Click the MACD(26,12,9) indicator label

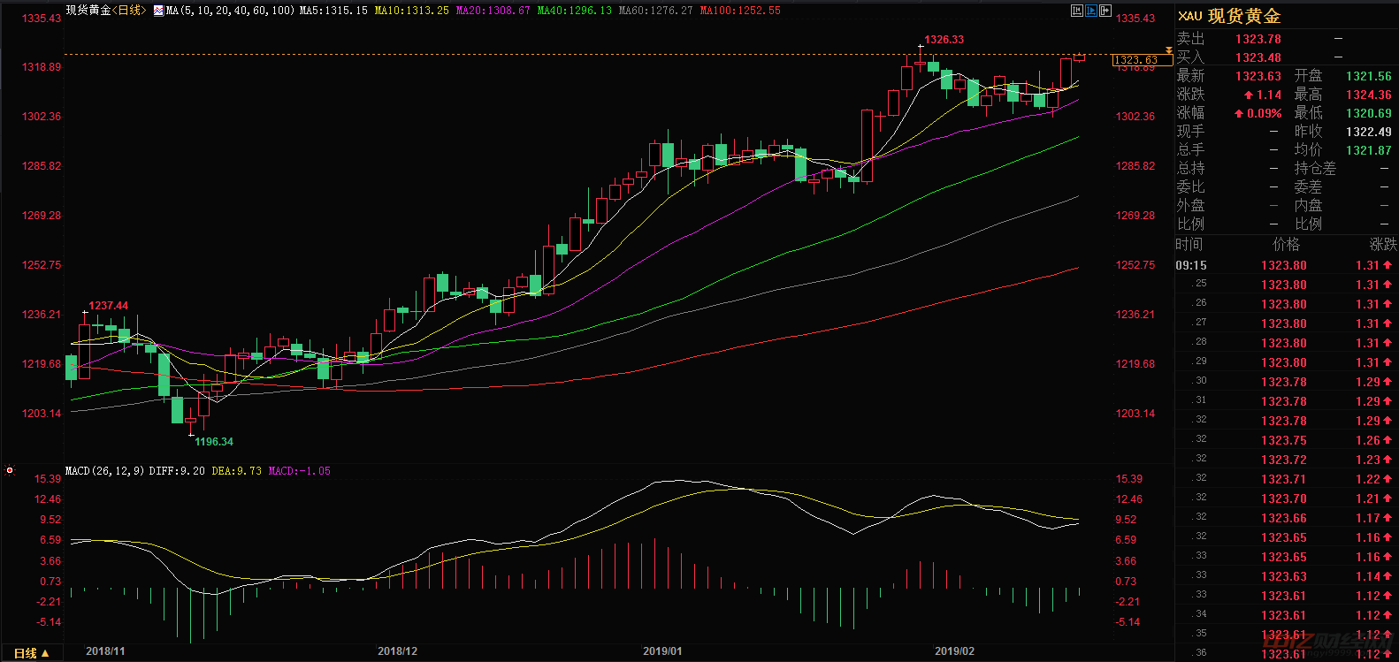(x=104, y=471)
